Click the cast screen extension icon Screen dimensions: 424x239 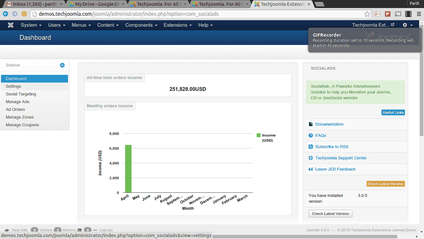pyautogui.click(x=398, y=14)
